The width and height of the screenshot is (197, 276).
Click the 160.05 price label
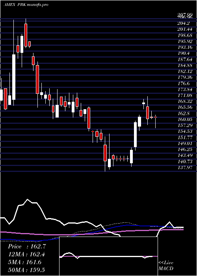pyautogui.click(x=184, y=119)
